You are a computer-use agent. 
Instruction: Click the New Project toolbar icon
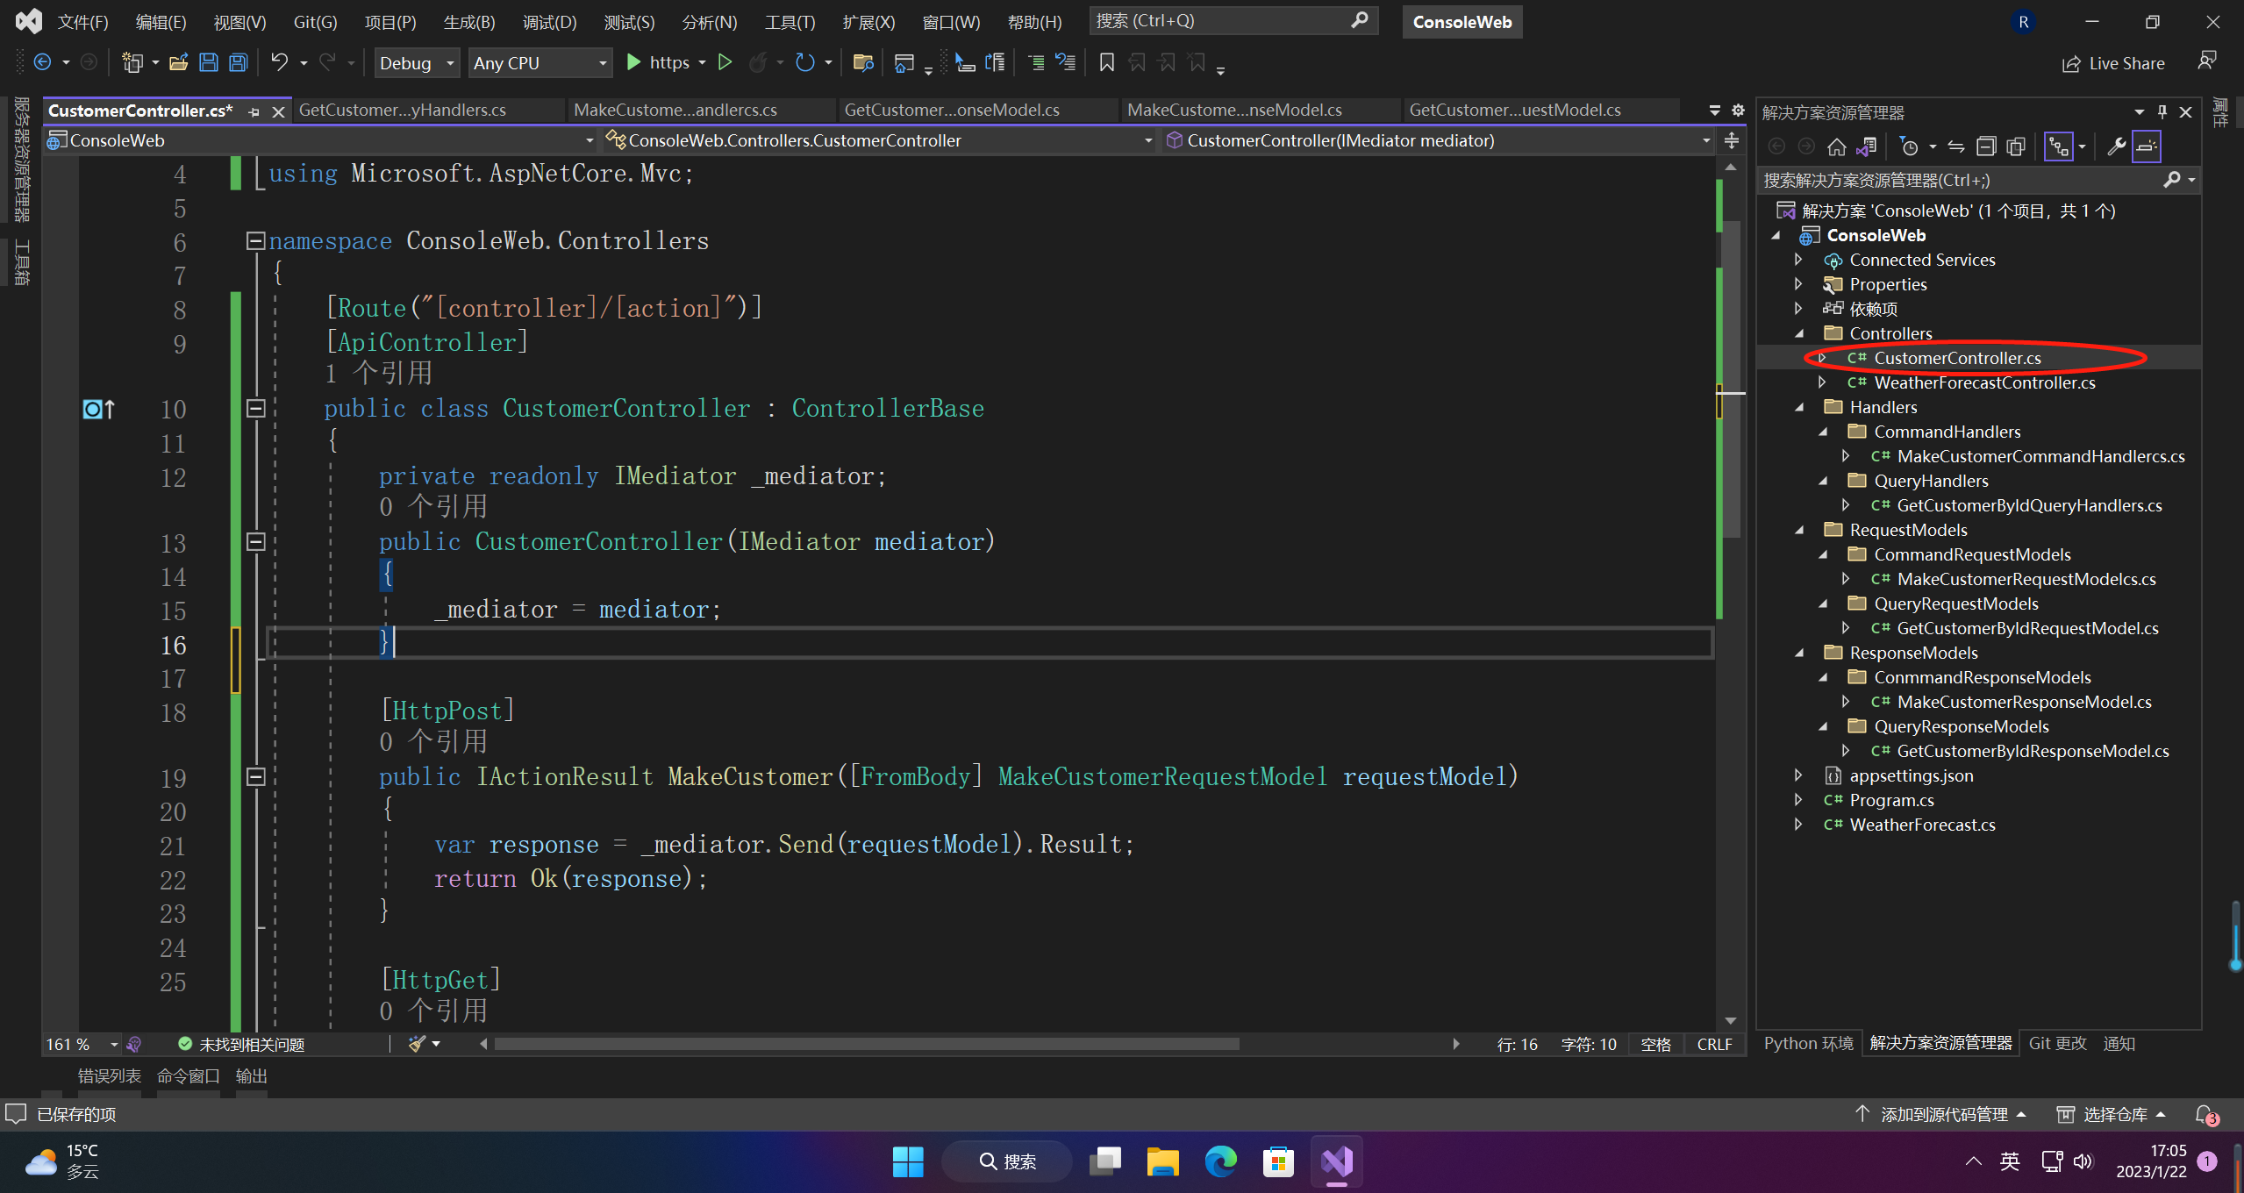(x=132, y=62)
